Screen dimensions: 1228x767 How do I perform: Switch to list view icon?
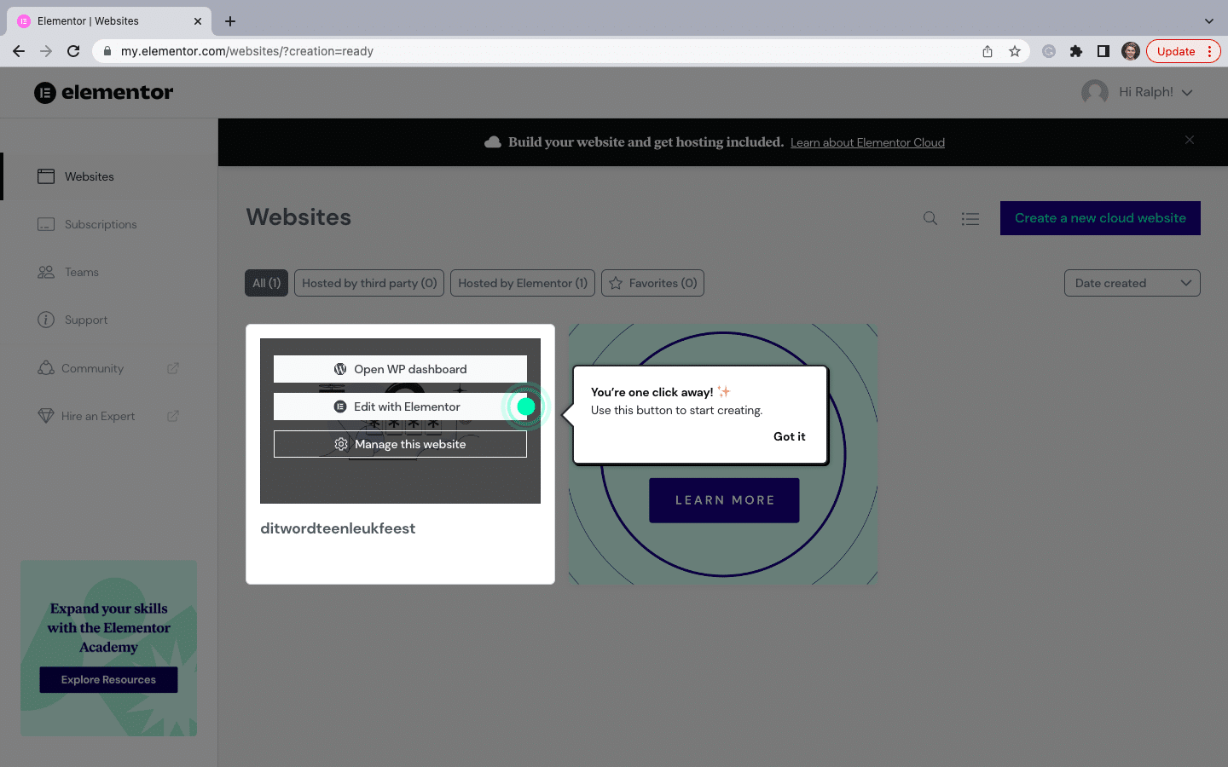point(970,218)
